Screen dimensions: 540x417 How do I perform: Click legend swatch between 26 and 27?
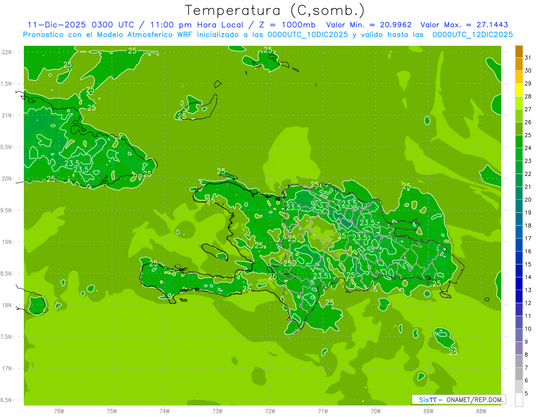point(519,116)
